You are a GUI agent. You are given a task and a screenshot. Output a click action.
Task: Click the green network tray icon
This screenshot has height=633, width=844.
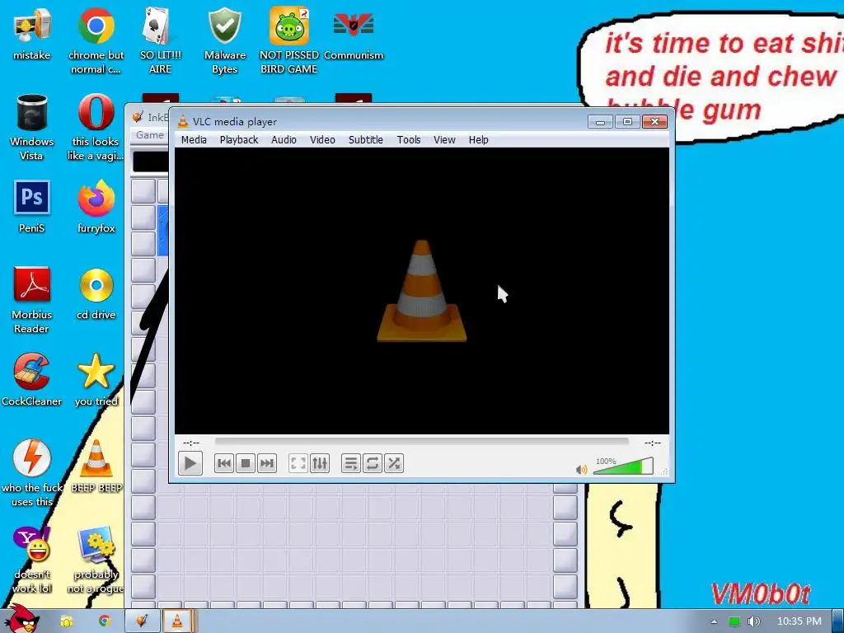(734, 621)
